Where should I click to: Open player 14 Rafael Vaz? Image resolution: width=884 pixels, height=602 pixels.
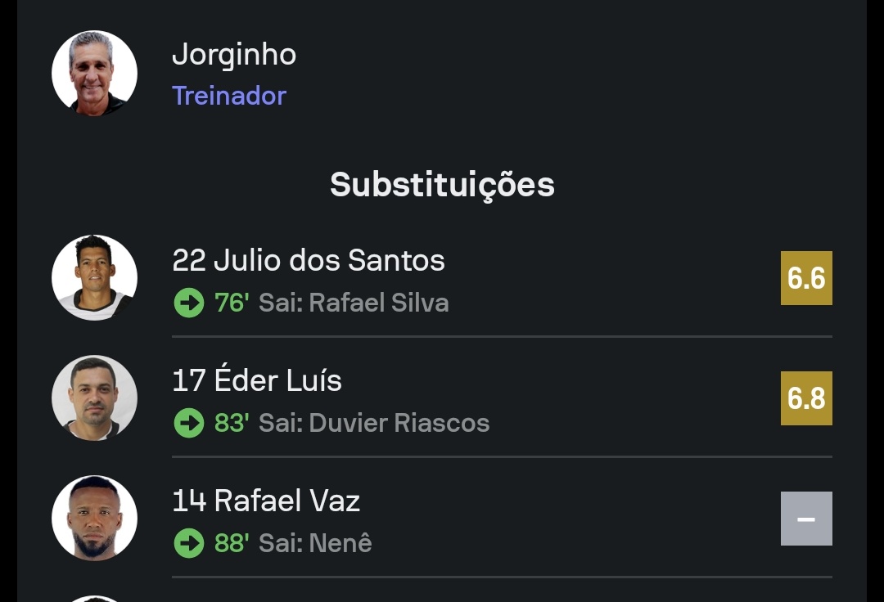click(266, 501)
